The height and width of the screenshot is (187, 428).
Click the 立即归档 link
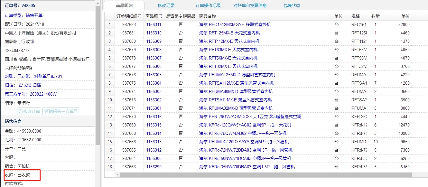pyautogui.click(x=33, y=85)
